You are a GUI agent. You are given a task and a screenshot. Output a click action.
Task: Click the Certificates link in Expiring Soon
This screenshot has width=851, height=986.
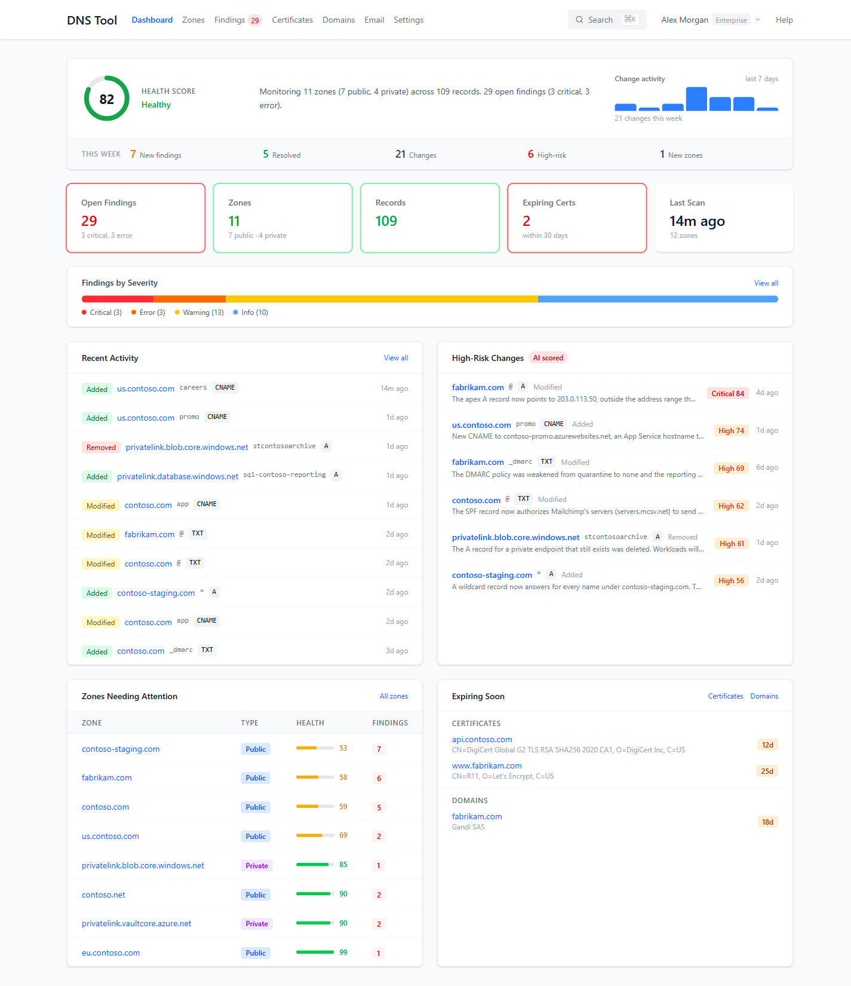(x=726, y=696)
